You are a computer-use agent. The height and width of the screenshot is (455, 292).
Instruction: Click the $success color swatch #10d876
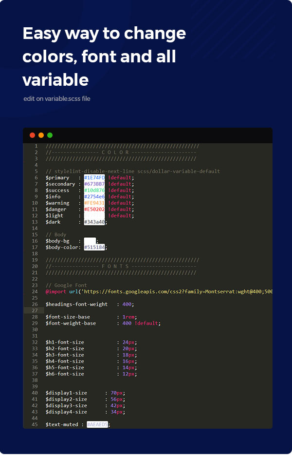[x=94, y=190]
